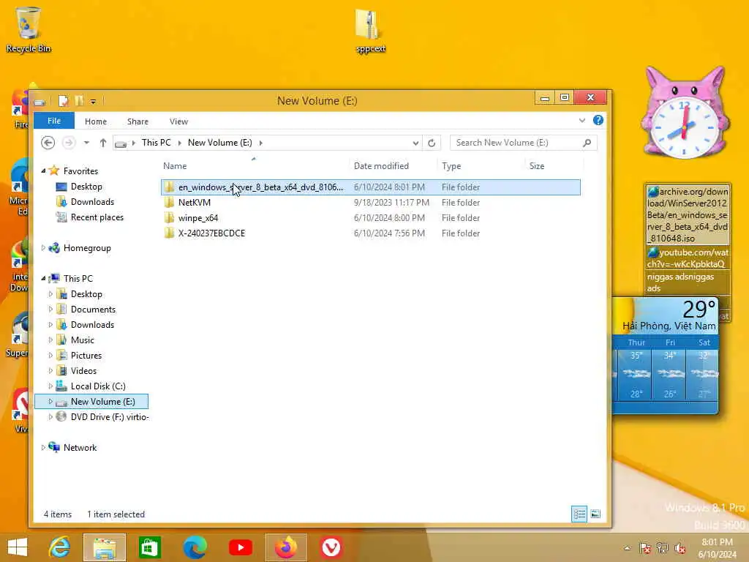Expand the Documents node under This PC
This screenshot has height=562, width=749.
(x=50, y=310)
